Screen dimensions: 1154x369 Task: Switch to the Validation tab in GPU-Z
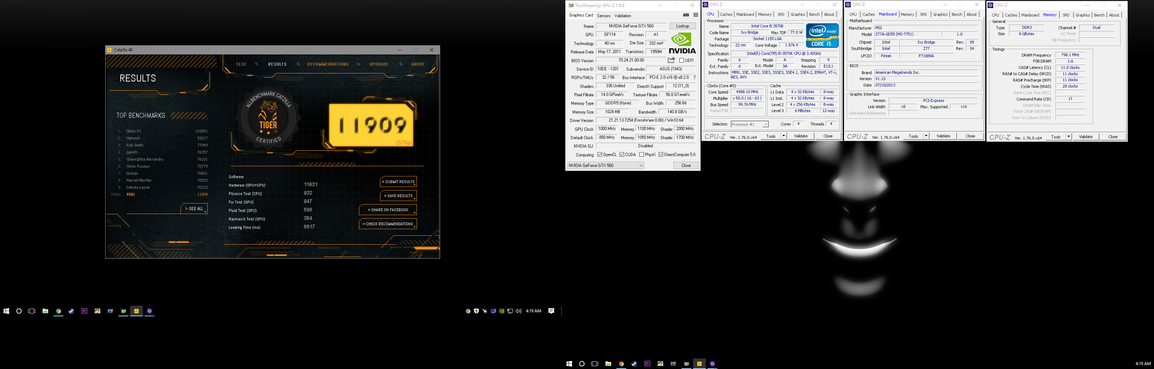pos(623,16)
